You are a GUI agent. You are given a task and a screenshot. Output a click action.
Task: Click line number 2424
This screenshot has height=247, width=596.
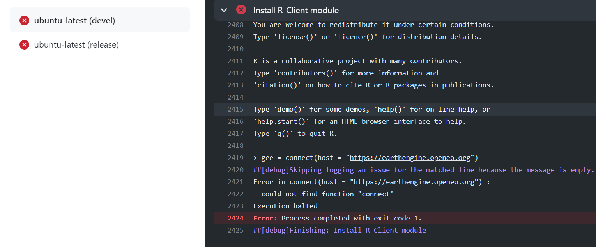pyautogui.click(x=235, y=218)
